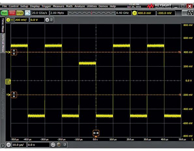Click the channel plus add icon
This screenshot has width=194, height=151.
point(47,20)
